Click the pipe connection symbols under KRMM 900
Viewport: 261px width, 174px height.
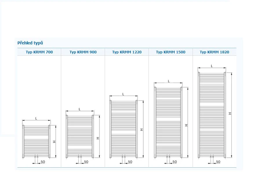(79, 157)
